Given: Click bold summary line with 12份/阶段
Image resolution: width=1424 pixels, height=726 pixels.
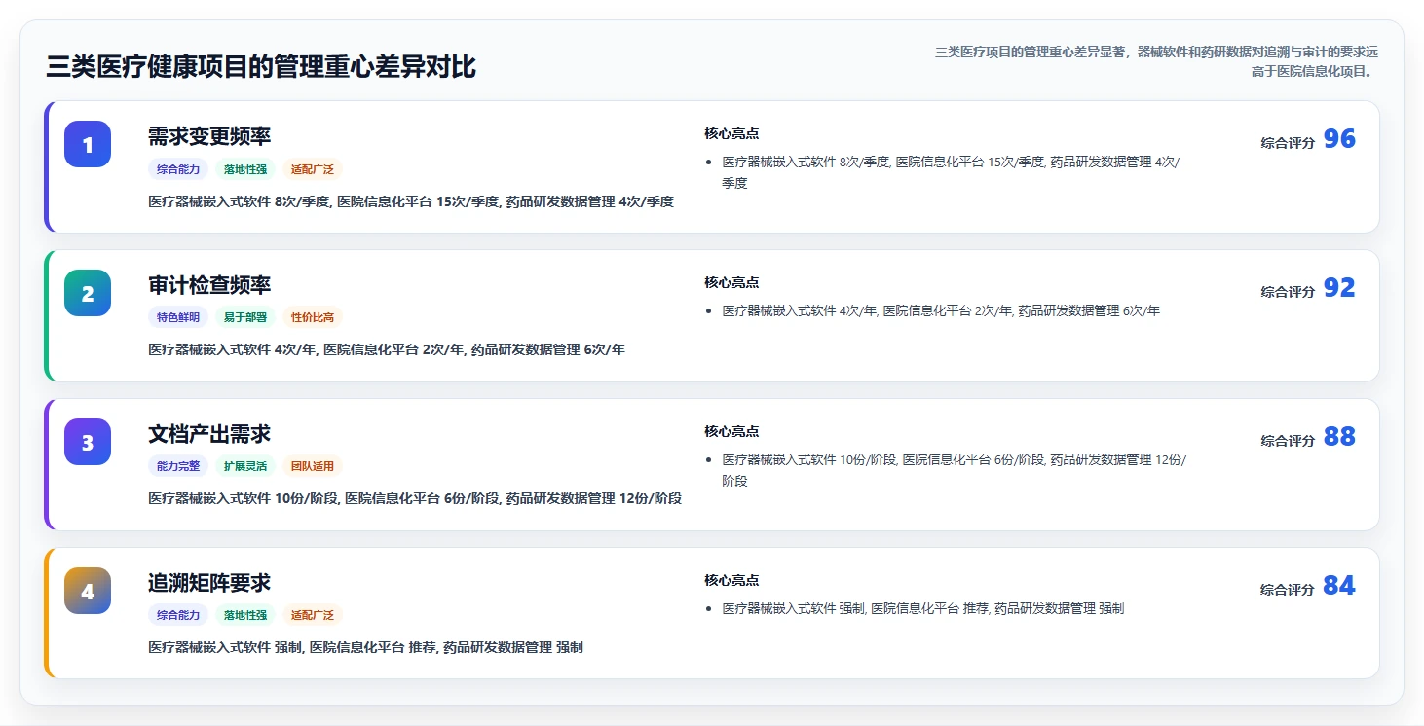Looking at the screenshot, I should pyautogui.click(x=415, y=498).
